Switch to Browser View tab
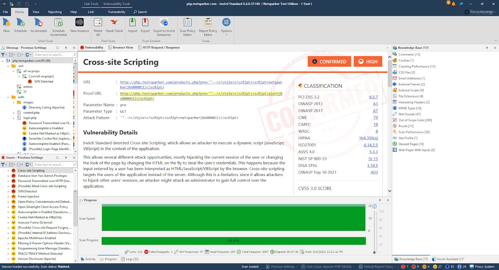Viewport: 499px width, 270px height. coord(121,48)
